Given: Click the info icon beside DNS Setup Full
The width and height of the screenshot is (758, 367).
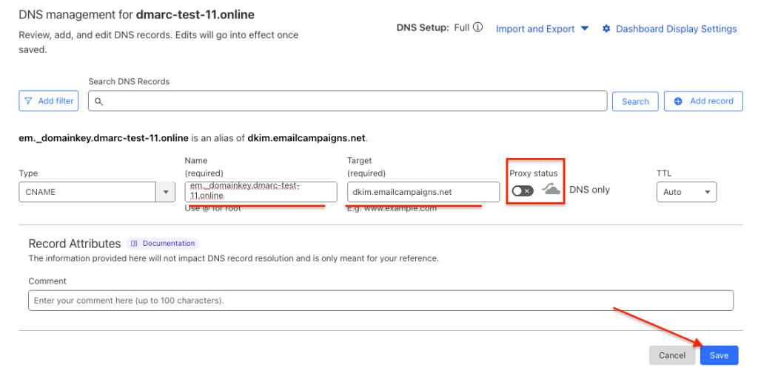Looking at the screenshot, I should pyautogui.click(x=478, y=28).
